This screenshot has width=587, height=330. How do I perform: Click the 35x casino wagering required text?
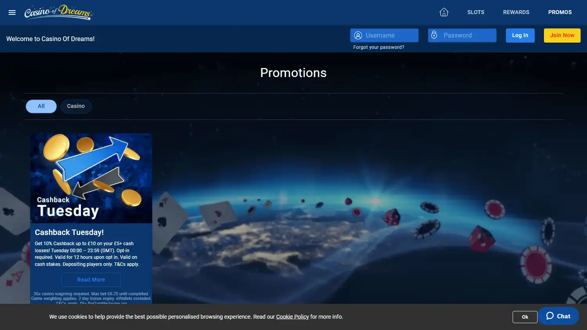coord(91,298)
